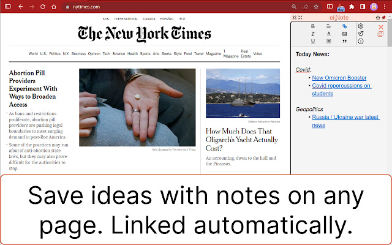392x245 pixels.
Task: Open the browser three-dot menu
Action: [385, 7]
